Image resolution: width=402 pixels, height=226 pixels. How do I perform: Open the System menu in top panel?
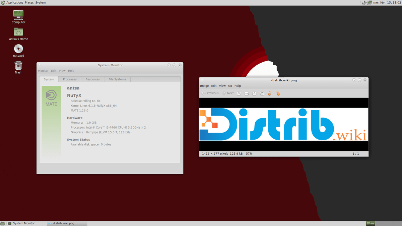40,3
